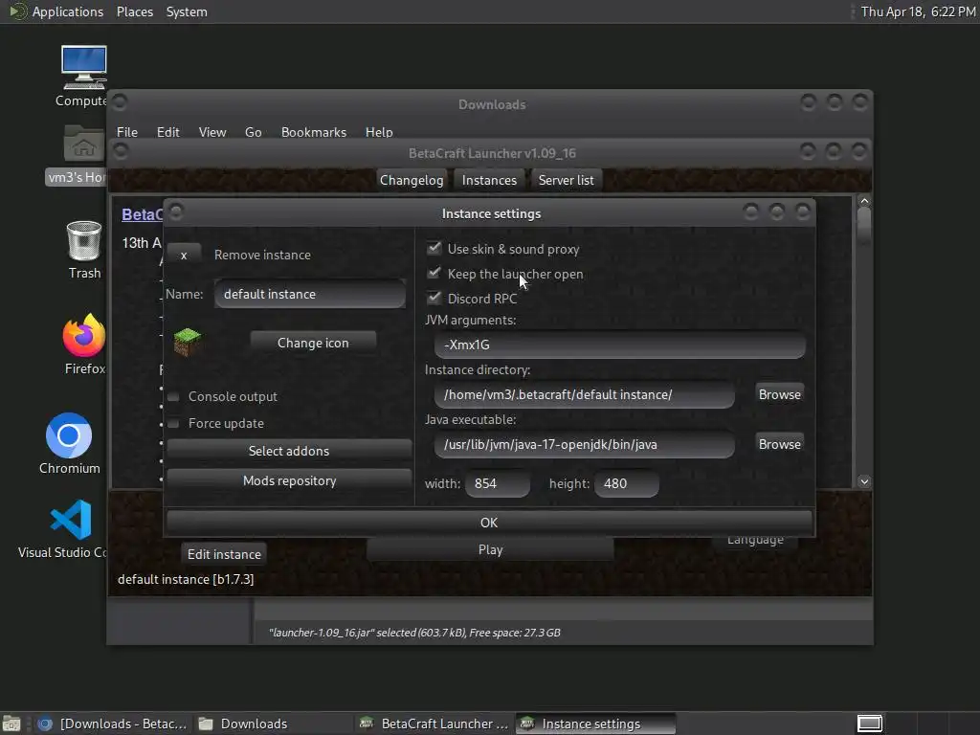
Task: Click Edit instance button in launcher
Action: tap(224, 554)
